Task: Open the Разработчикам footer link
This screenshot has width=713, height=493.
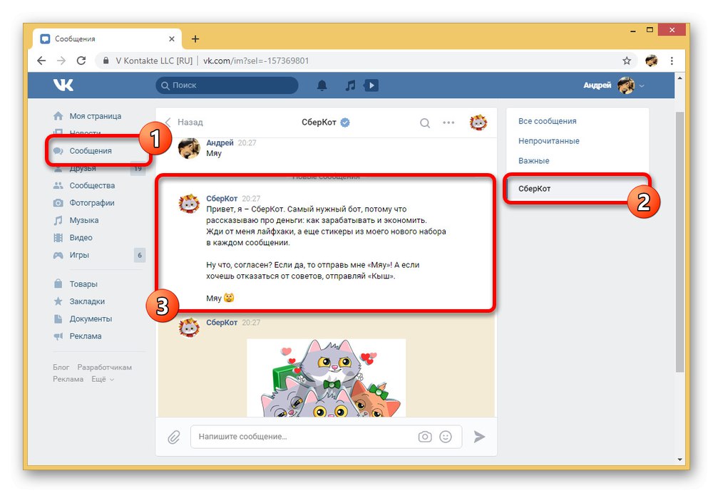Action: 105,367
